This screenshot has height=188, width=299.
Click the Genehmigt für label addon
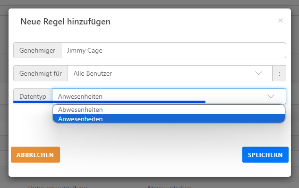[x=41, y=73]
